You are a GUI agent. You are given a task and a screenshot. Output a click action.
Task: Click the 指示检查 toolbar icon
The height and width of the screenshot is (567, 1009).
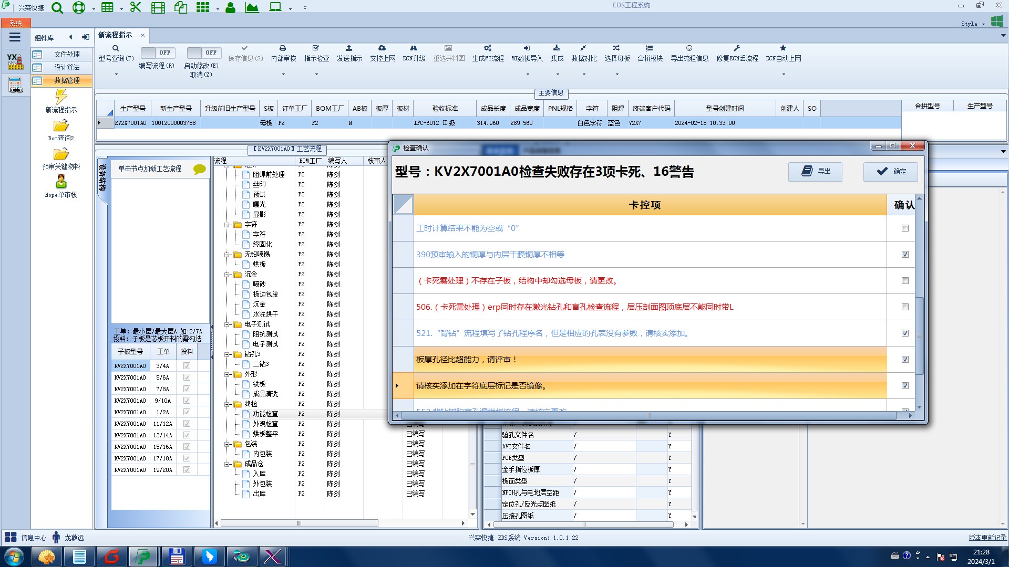[x=316, y=48]
